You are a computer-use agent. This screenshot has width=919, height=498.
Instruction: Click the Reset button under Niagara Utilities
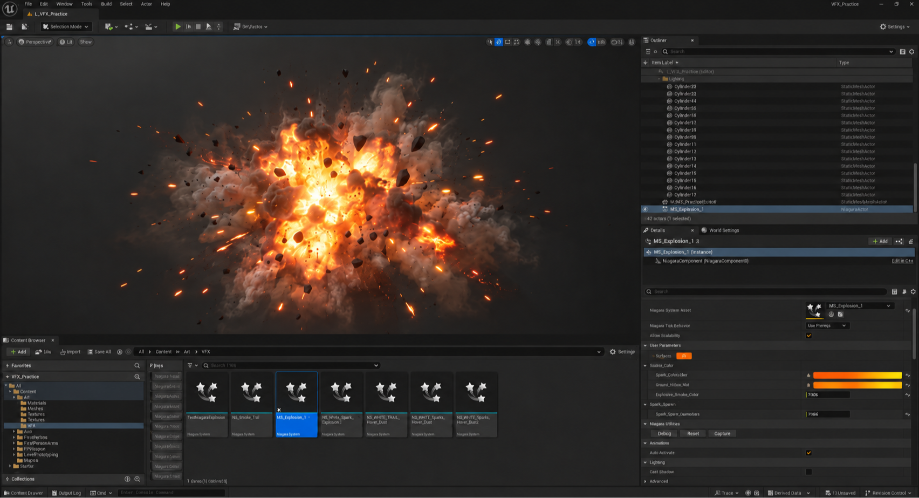point(693,434)
